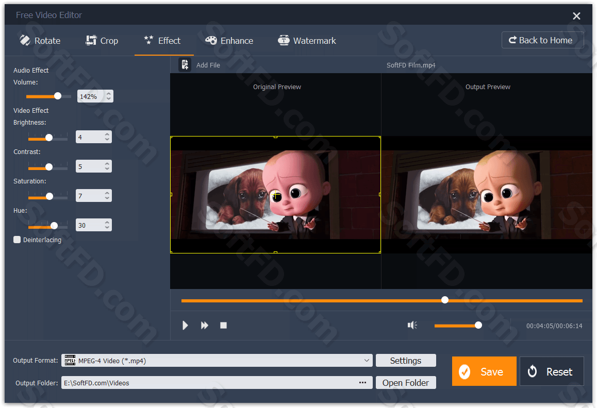Click the Watermark tab icon
The height and width of the screenshot is (408, 597).
click(284, 40)
